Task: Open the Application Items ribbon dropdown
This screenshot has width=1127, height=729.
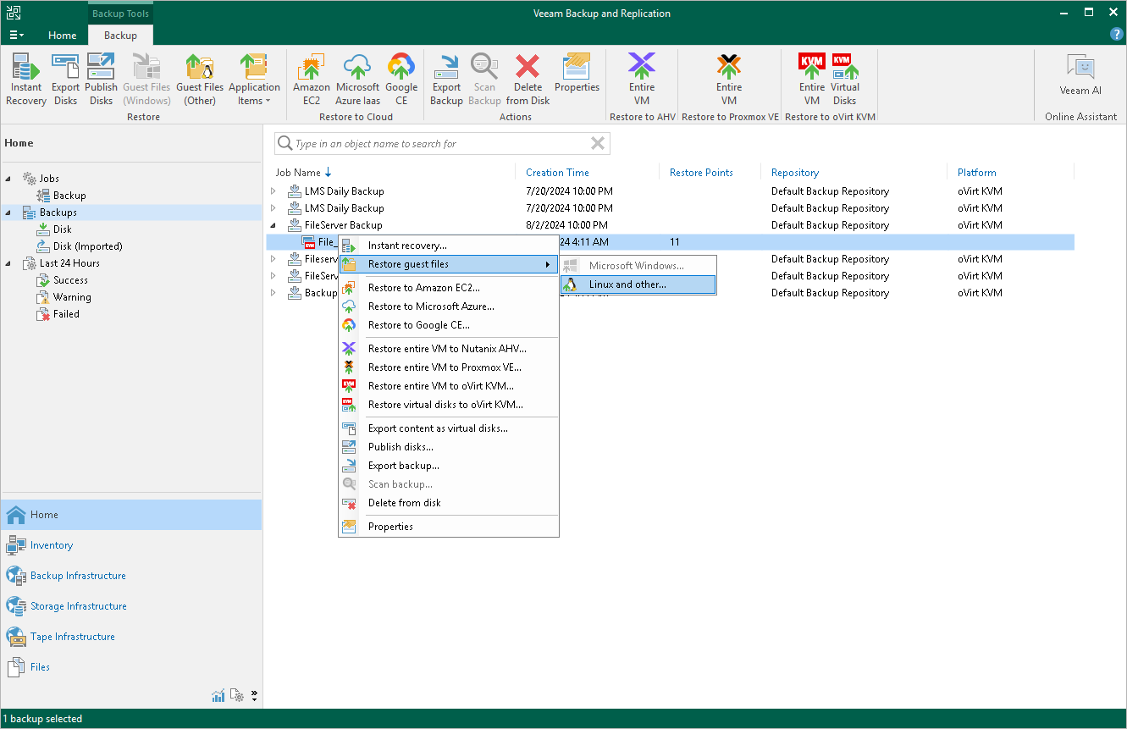Action: click(x=254, y=80)
